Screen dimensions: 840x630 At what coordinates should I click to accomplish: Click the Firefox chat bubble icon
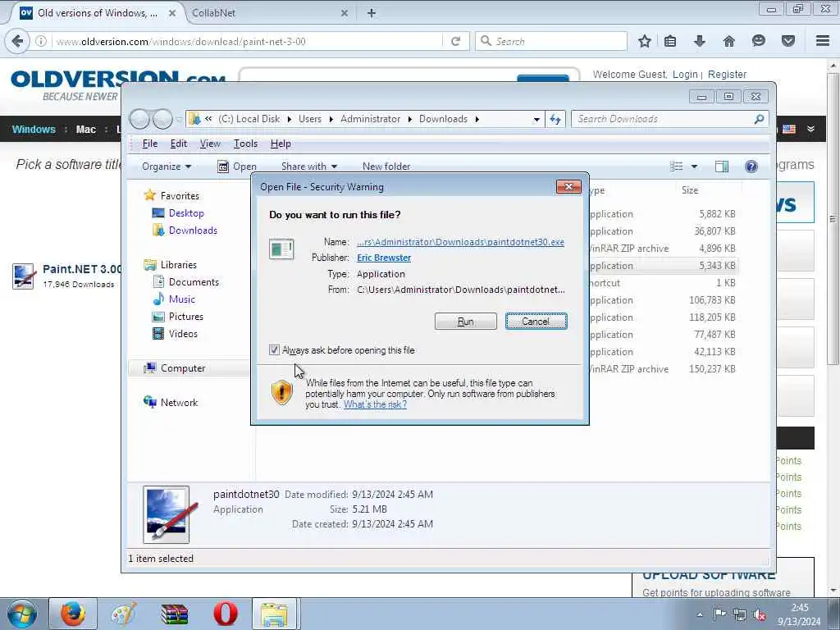point(758,41)
